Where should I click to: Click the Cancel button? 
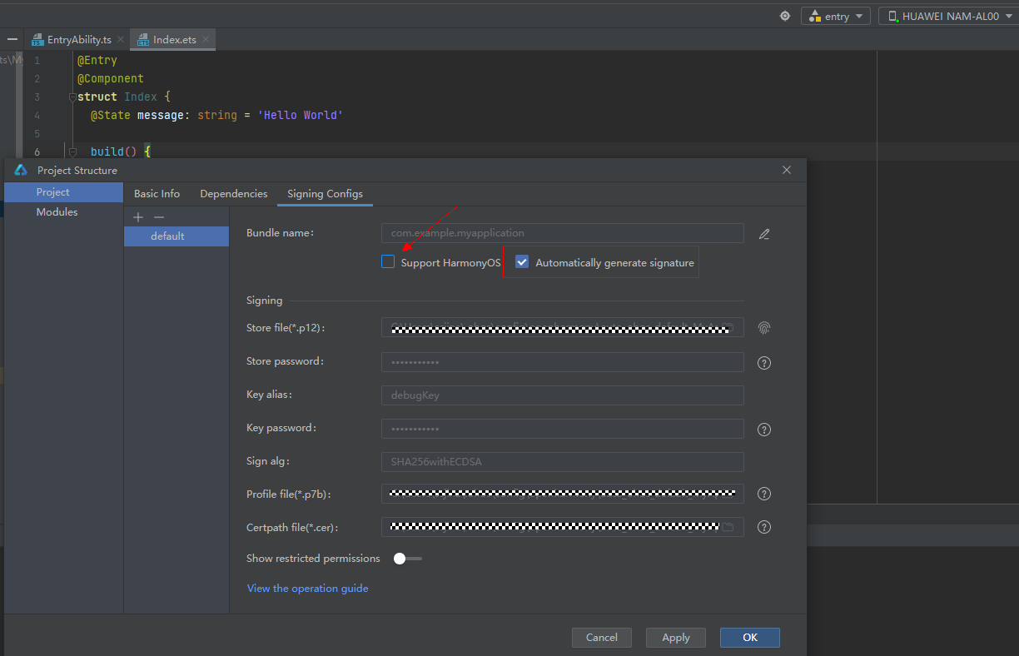(601, 638)
